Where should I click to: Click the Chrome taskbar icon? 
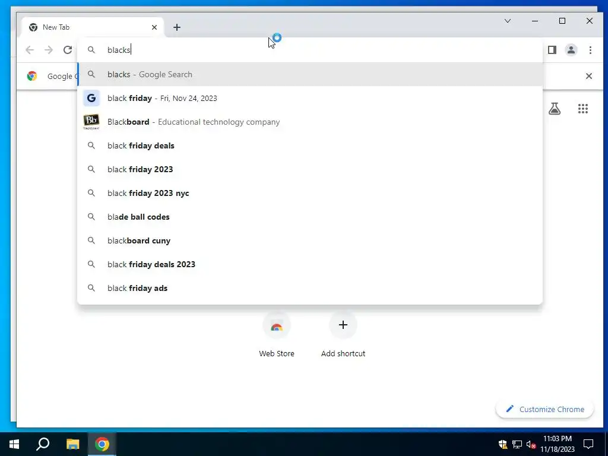click(102, 444)
